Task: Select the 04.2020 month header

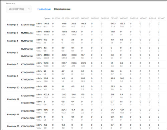Action: click(x=85, y=18)
